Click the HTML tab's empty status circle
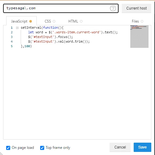 tap(81, 21)
